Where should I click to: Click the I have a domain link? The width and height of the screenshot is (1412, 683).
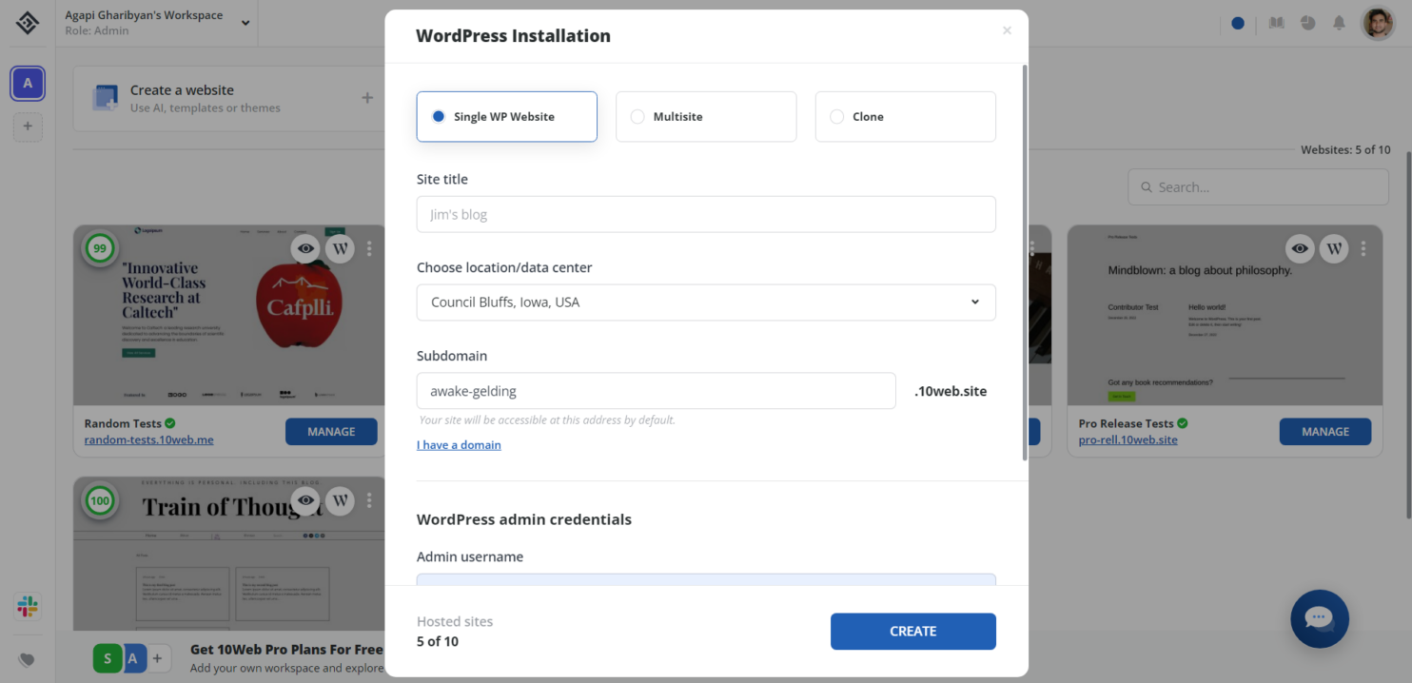coord(459,444)
